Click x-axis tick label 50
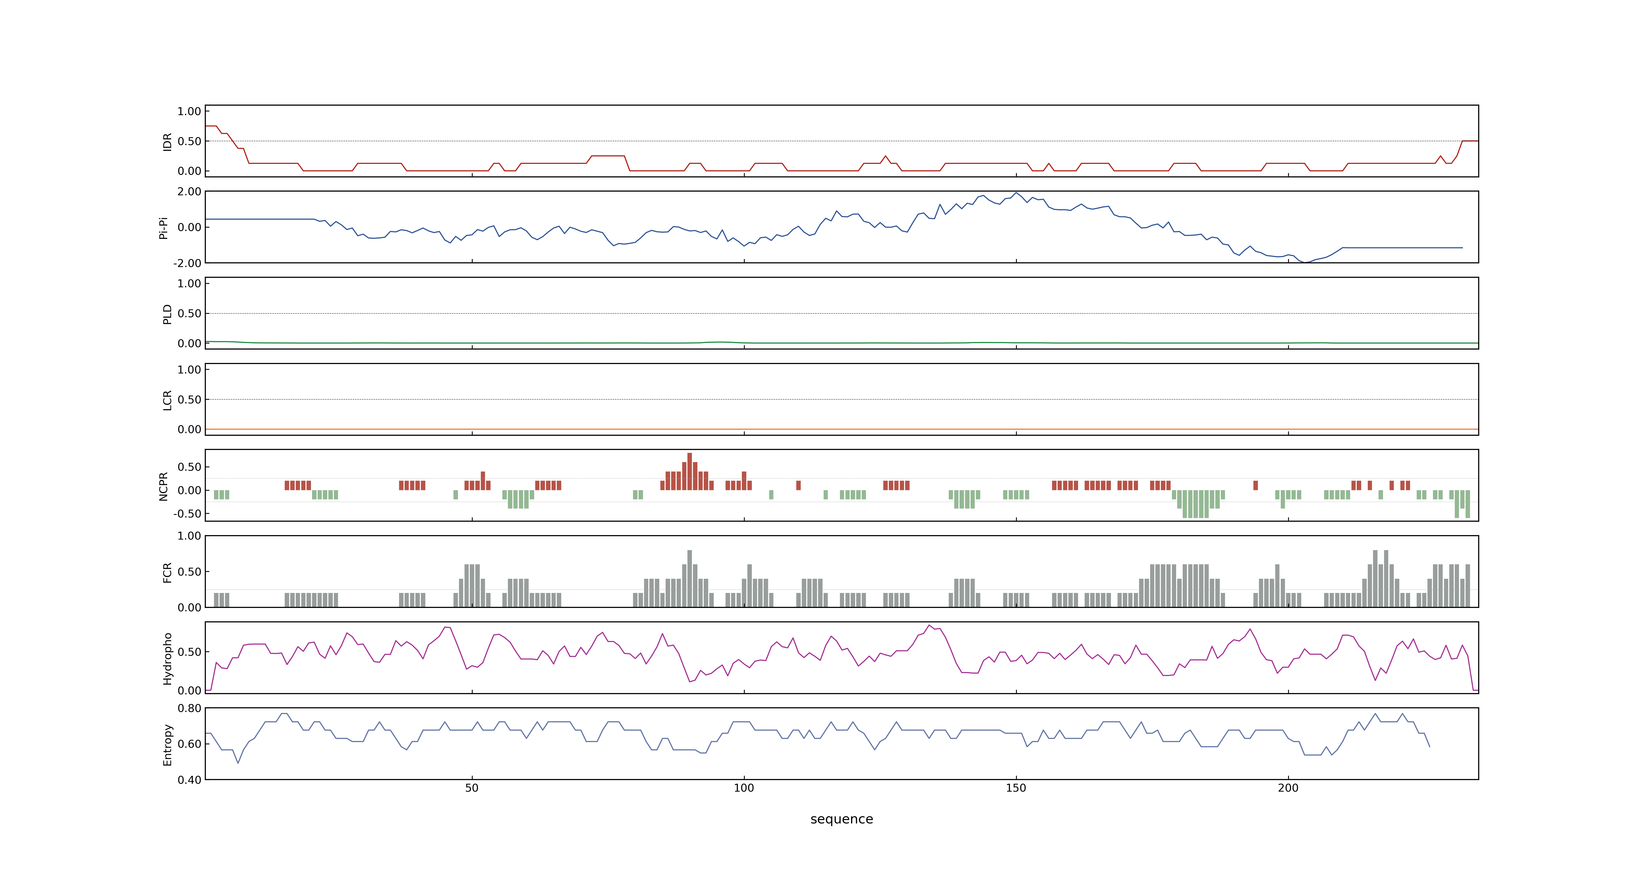Image resolution: width=1643 pixels, height=876 pixels. 471,788
